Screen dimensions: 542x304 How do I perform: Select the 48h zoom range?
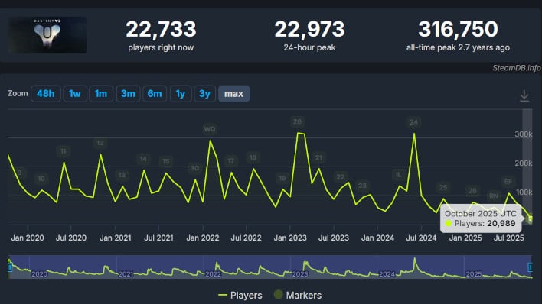point(46,93)
